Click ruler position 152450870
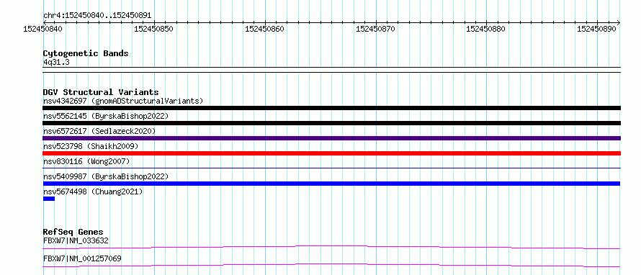 coord(376,29)
